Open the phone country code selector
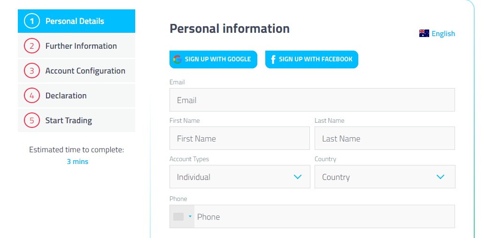Image resolution: width=486 pixels, height=238 pixels. click(182, 216)
